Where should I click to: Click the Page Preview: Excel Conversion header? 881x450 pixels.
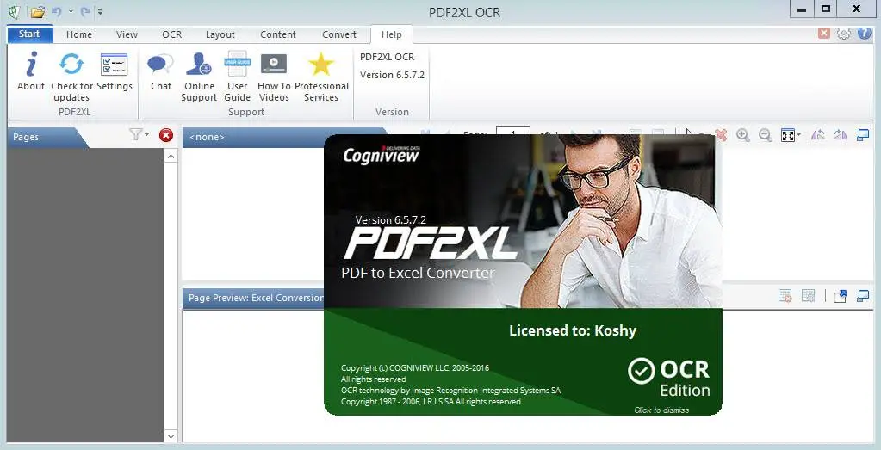pos(256,298)
